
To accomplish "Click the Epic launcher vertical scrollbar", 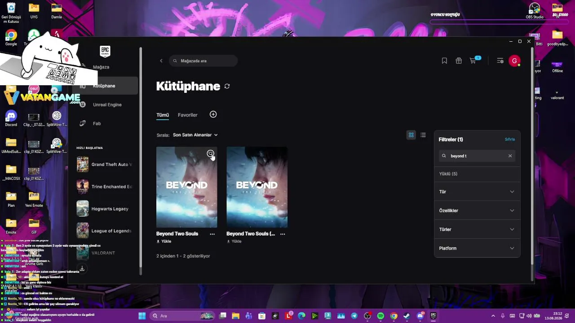I will point(533,155).
